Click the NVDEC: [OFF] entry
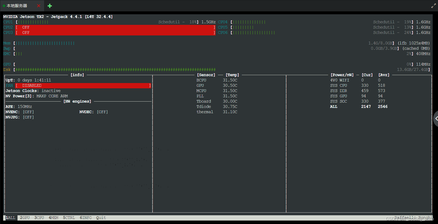The image size is (438, 224). 94,112
